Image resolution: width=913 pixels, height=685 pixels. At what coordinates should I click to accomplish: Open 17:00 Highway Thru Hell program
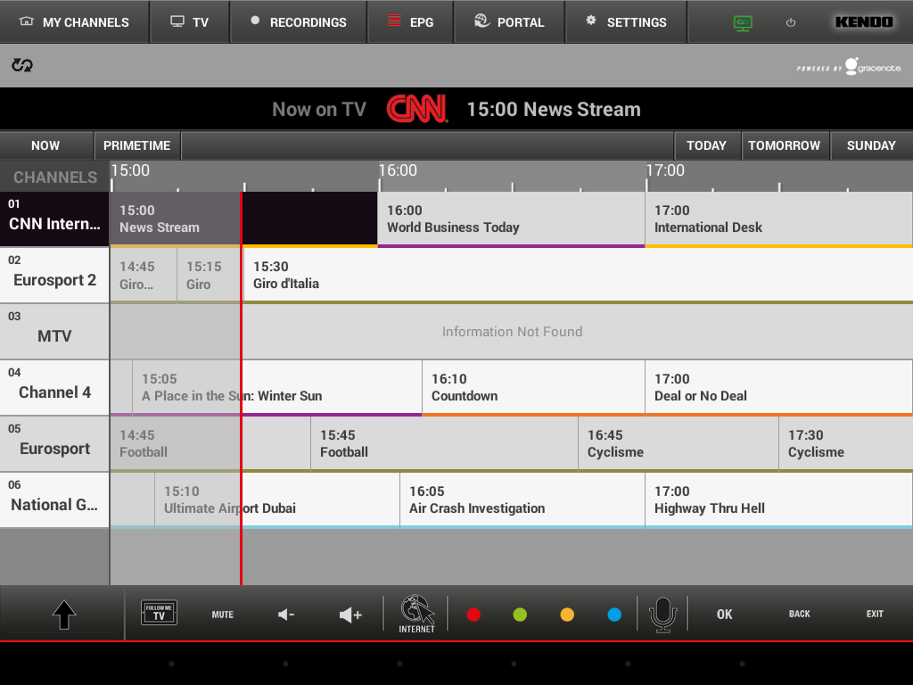tap(778, 499)
